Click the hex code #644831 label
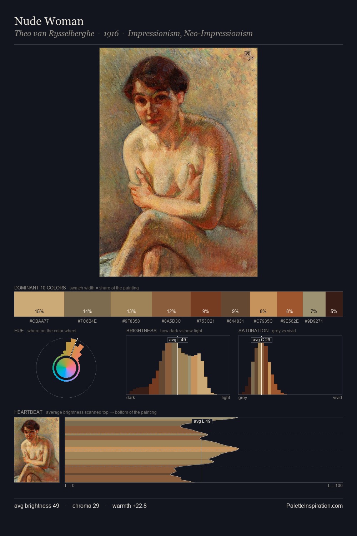Image resolution: width=357 pixels, height=536 pixels. click(235, 321)
